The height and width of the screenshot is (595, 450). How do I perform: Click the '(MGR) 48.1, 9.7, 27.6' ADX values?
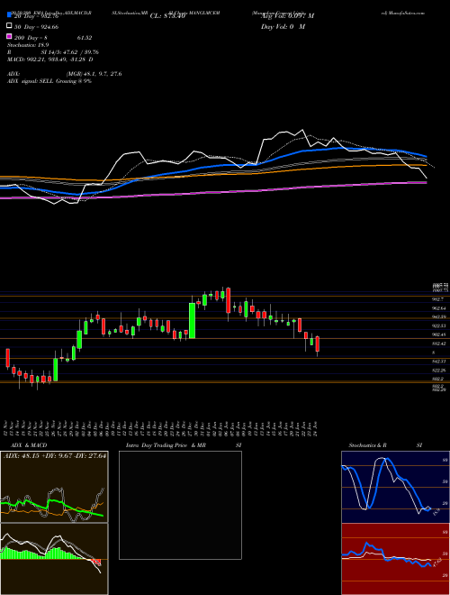point(94,74)
